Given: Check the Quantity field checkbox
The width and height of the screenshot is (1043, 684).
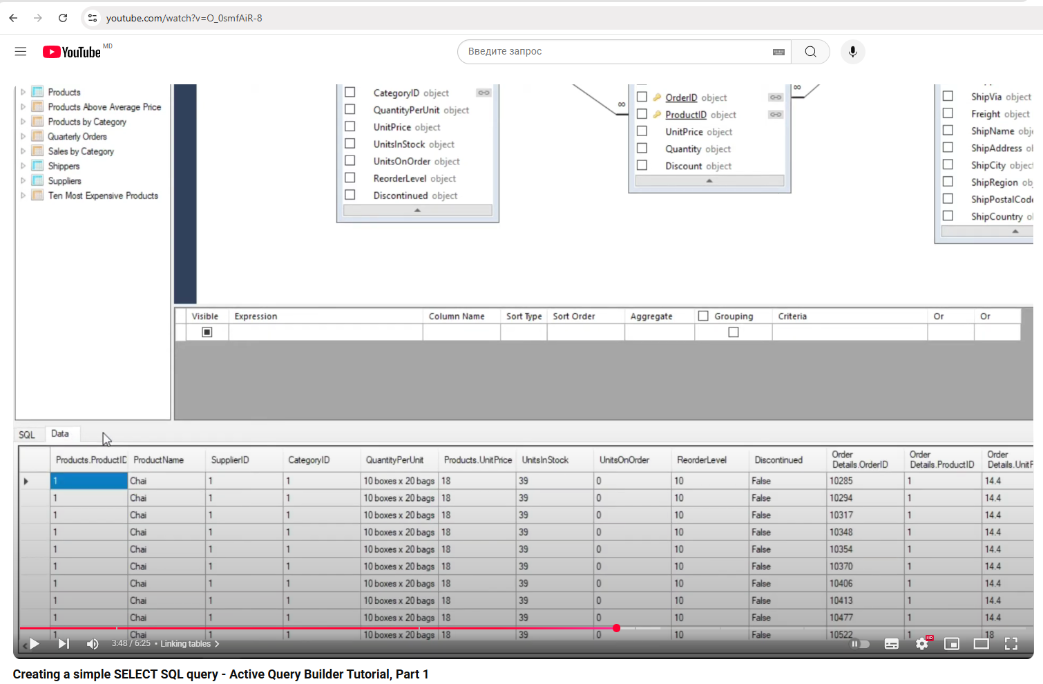Looking at the screenshot, I should point(642,149).
